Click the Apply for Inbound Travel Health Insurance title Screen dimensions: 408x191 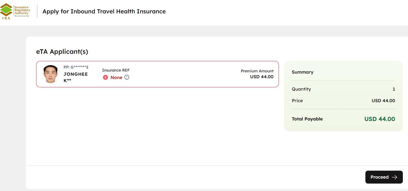click(104, 12)
